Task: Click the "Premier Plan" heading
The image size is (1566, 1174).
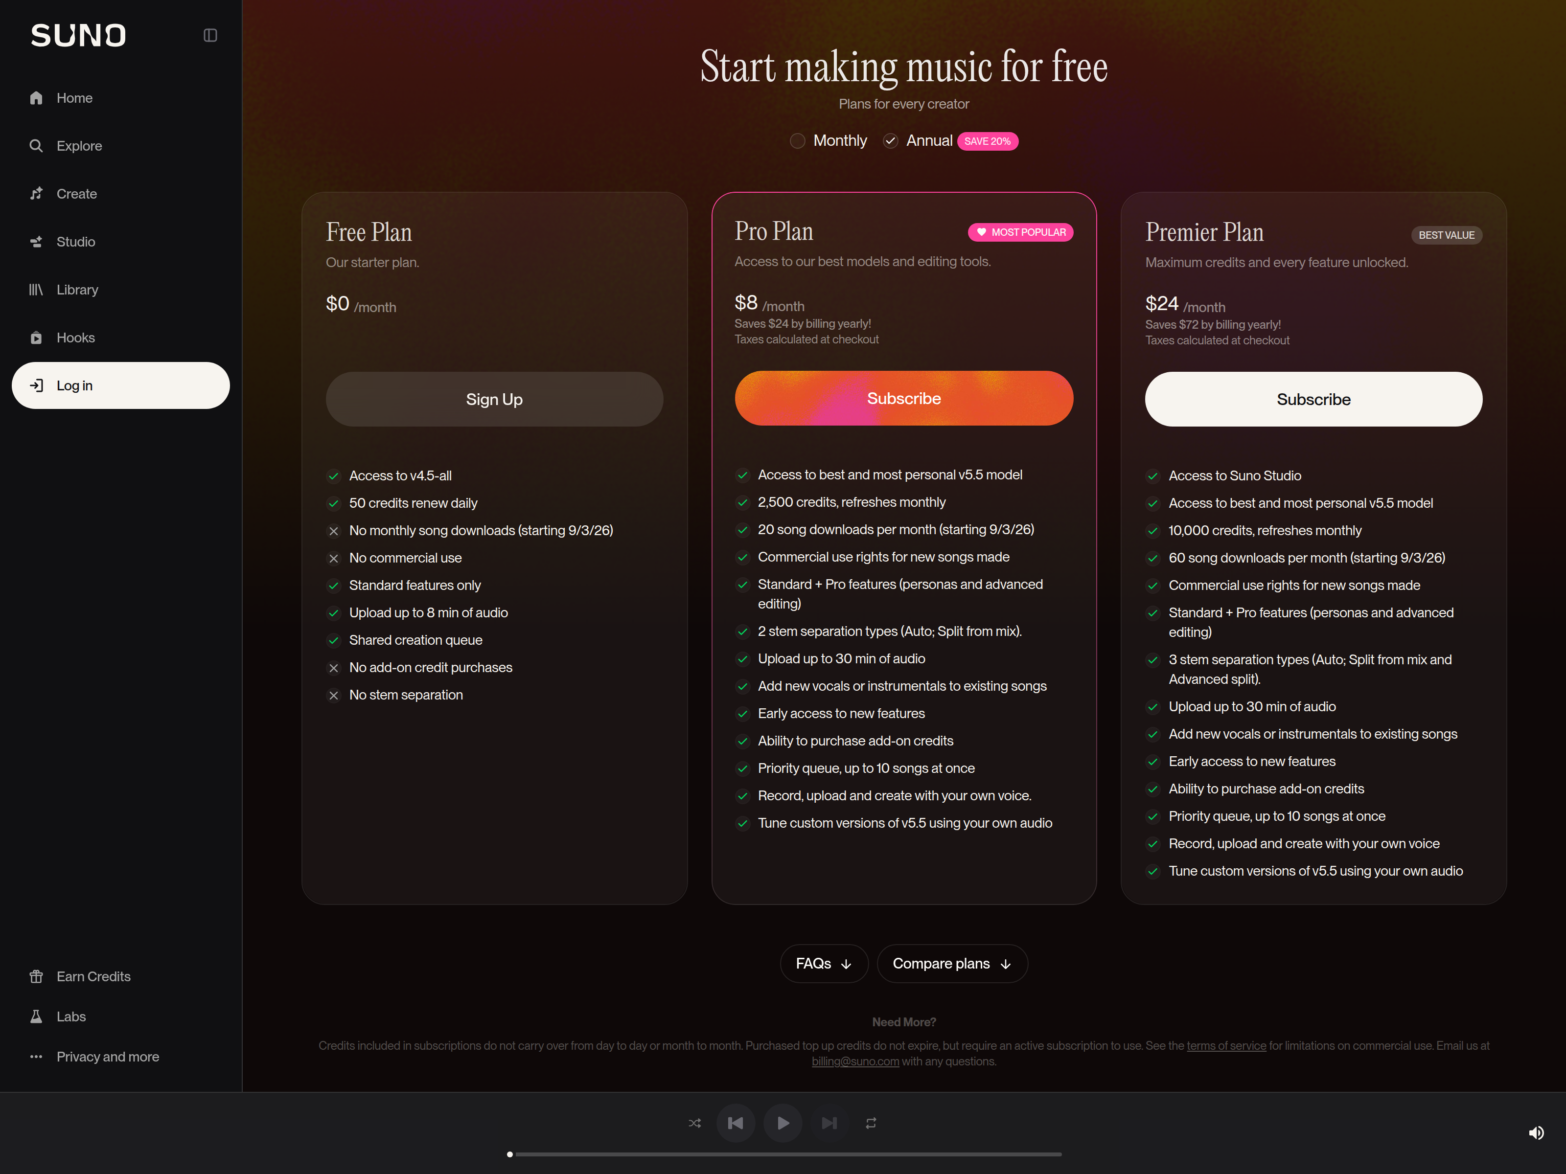Action: (1204, 232)
